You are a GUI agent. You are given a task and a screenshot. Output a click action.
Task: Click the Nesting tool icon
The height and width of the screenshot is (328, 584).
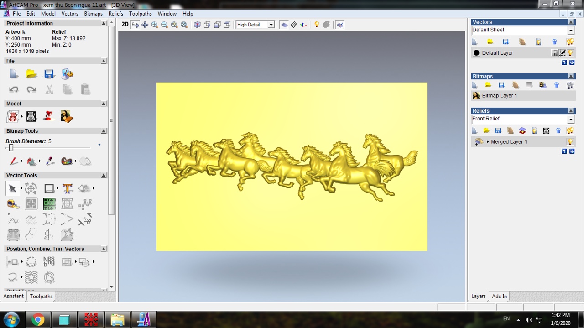click(x=49, y=261)
